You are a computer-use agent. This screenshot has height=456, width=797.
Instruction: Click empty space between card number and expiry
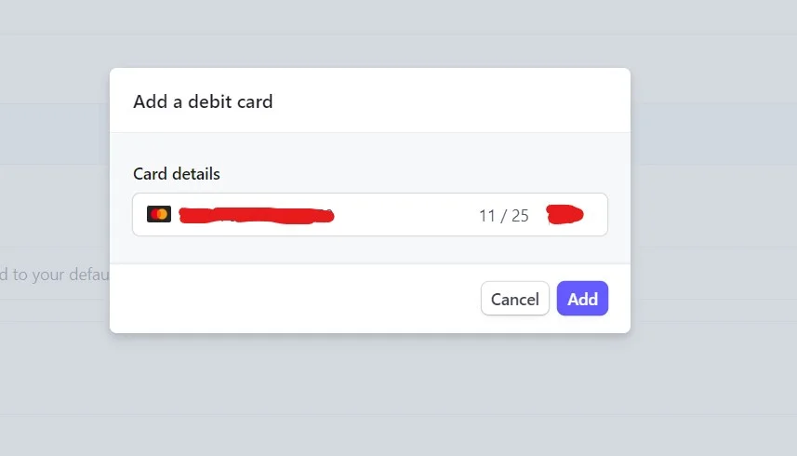[x=406, y=215]
